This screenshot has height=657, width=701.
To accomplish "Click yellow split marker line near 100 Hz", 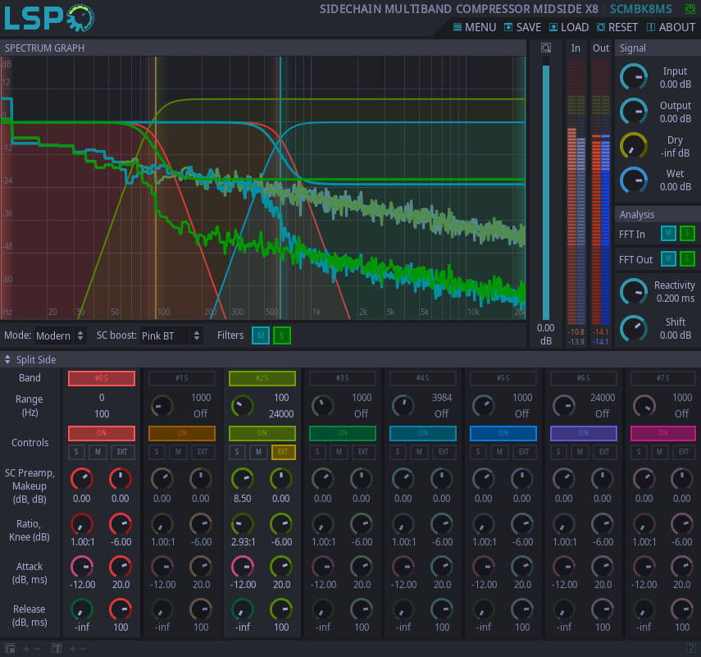I will (156, 188).
